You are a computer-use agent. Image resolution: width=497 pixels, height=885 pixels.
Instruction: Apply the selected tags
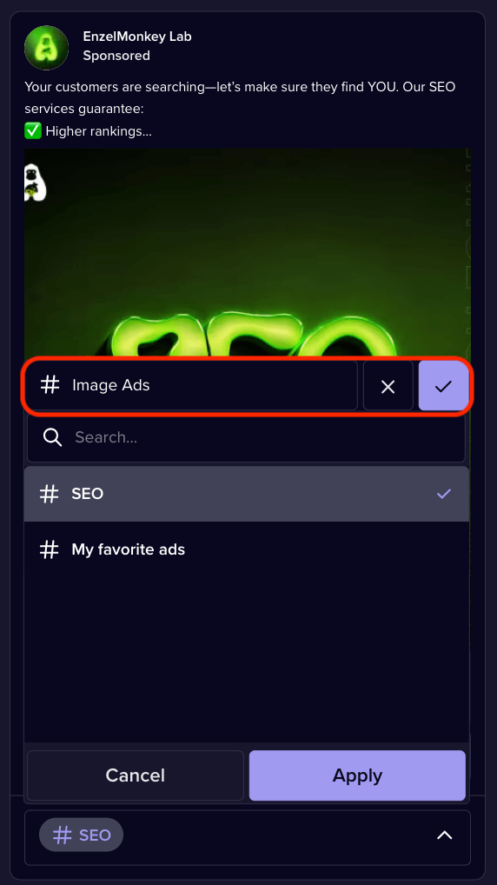[357, 775]
